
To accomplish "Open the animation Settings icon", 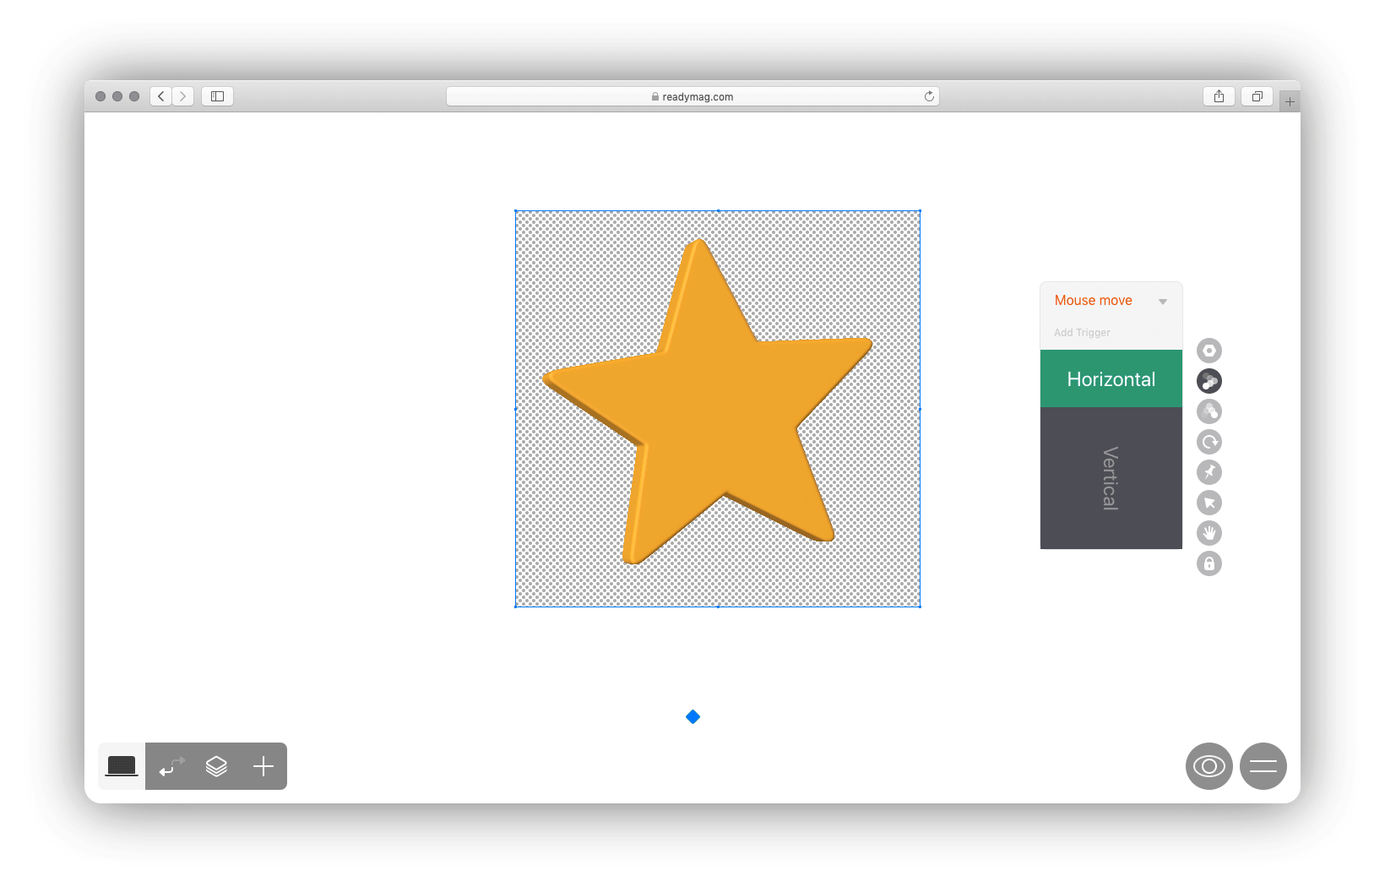I will 1209,350.
